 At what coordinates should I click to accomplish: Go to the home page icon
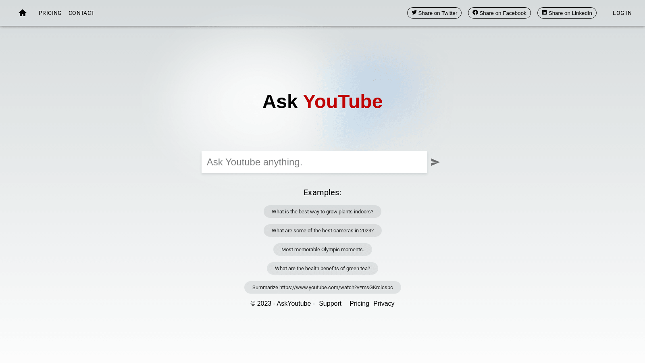[x=23, y=13]
